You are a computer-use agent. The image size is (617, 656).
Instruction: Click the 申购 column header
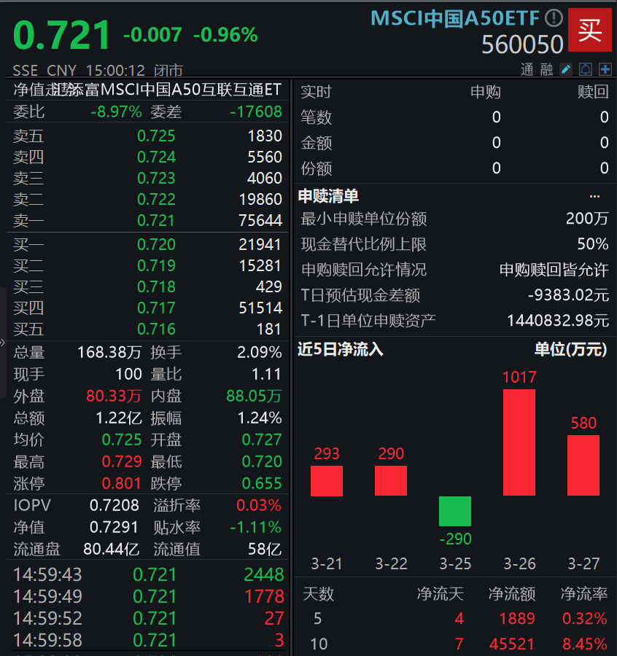click(x=486, y=92)
